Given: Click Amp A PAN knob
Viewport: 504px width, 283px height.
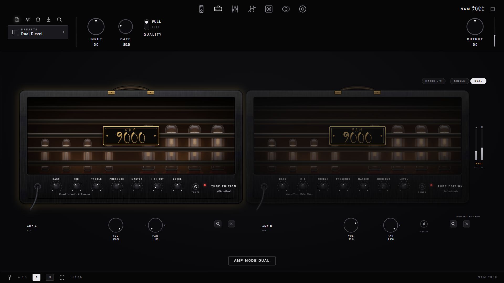Looking at the screenshot, I should pyautogui.click(x=155, y=225).
